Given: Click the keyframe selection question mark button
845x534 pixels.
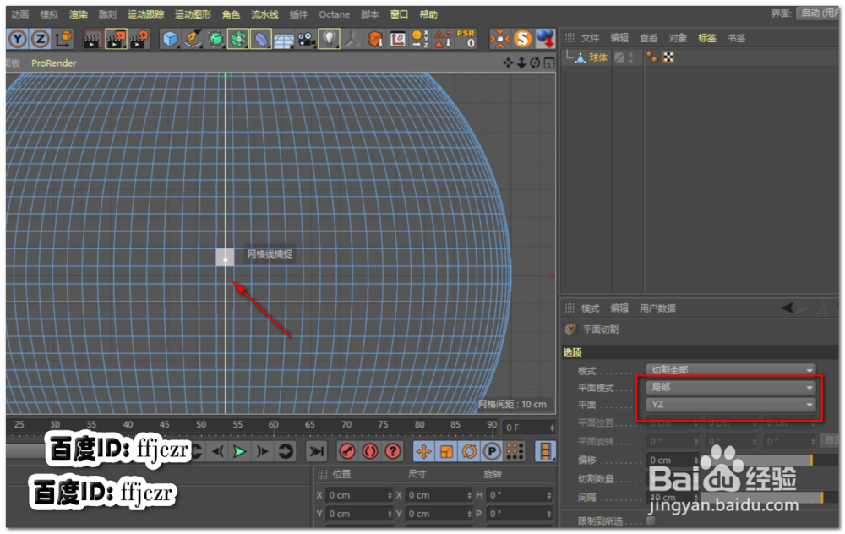Looking at the screenshot, I should (393, 451).
